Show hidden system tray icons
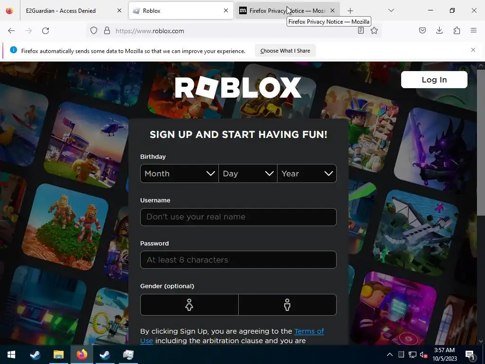This screenshot has width=485, height=364. point(390,355)
